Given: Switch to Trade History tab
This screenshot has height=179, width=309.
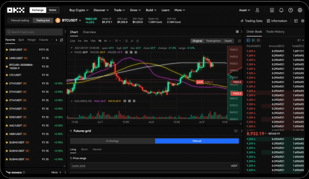Looking at the screenshot, I should (x=275, y=32).
